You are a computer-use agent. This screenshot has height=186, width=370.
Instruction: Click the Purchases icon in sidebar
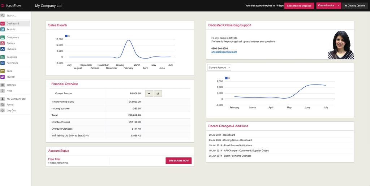click(x=3, y=63)
